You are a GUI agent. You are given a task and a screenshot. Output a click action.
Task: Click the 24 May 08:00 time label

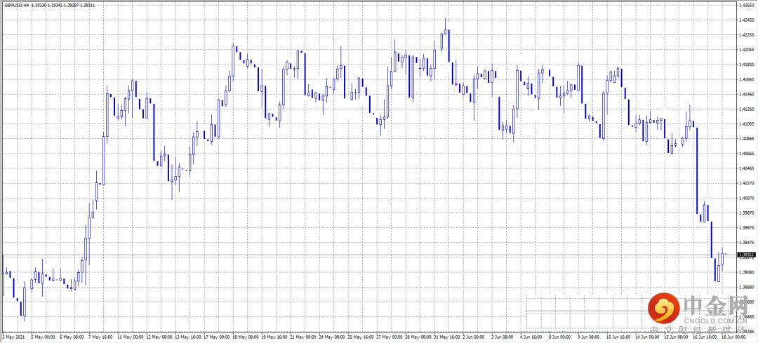(x=331, y=337)
